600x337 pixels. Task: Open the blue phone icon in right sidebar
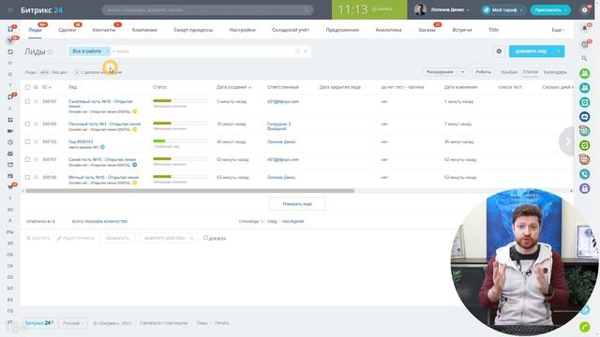click(x=584, y=174)
